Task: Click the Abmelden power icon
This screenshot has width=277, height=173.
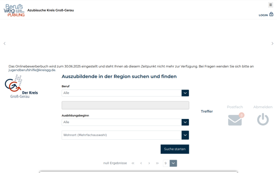Action: tap(263, 119)
